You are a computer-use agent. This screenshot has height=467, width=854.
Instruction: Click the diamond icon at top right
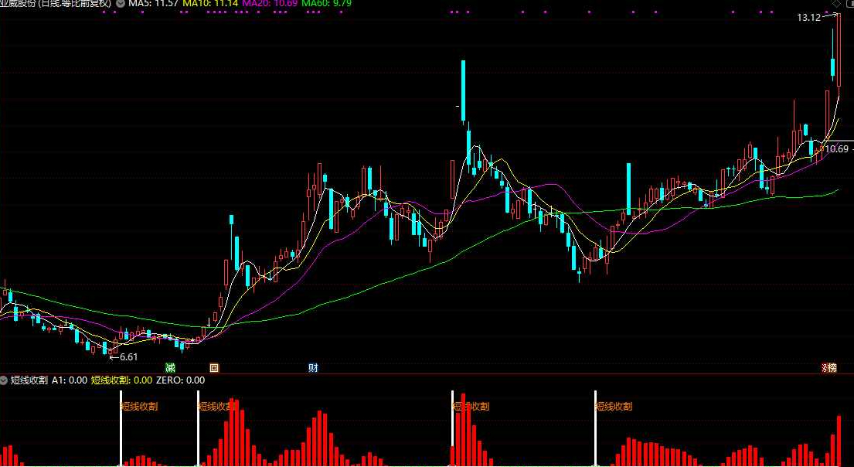pos(837,4)
